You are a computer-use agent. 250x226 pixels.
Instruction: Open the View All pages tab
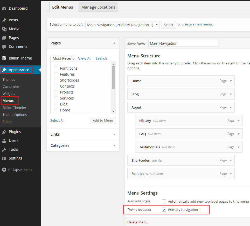[85, 58]
